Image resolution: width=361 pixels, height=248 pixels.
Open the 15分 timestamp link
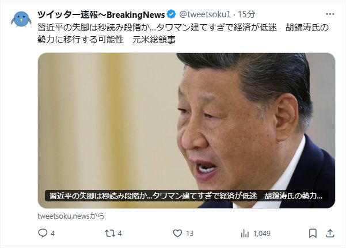point(246,14)
